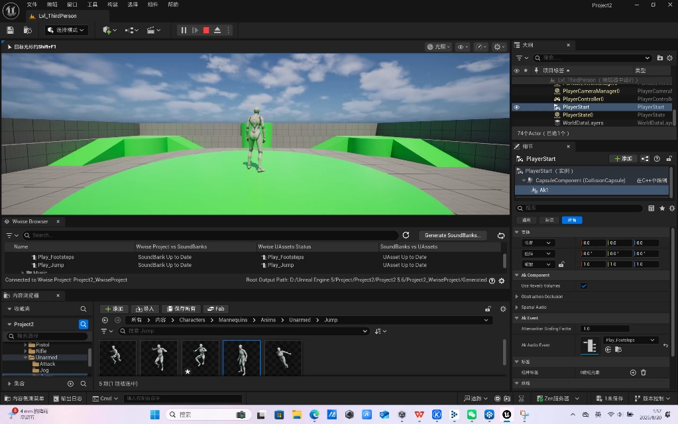
Task: Open WeChat from the Windows taskbar
Action: point(472,415)
